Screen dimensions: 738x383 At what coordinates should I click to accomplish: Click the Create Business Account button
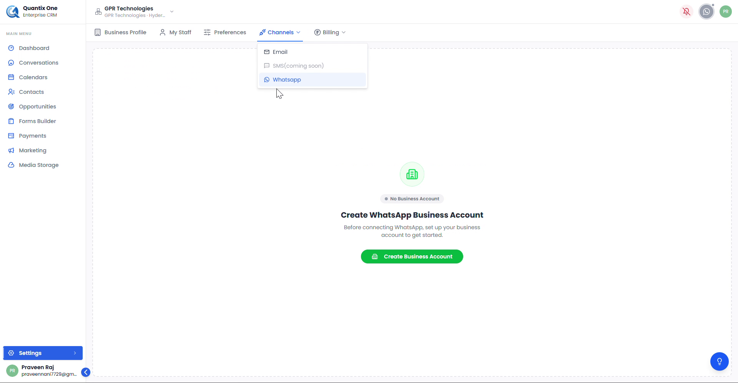click(412, 256)
